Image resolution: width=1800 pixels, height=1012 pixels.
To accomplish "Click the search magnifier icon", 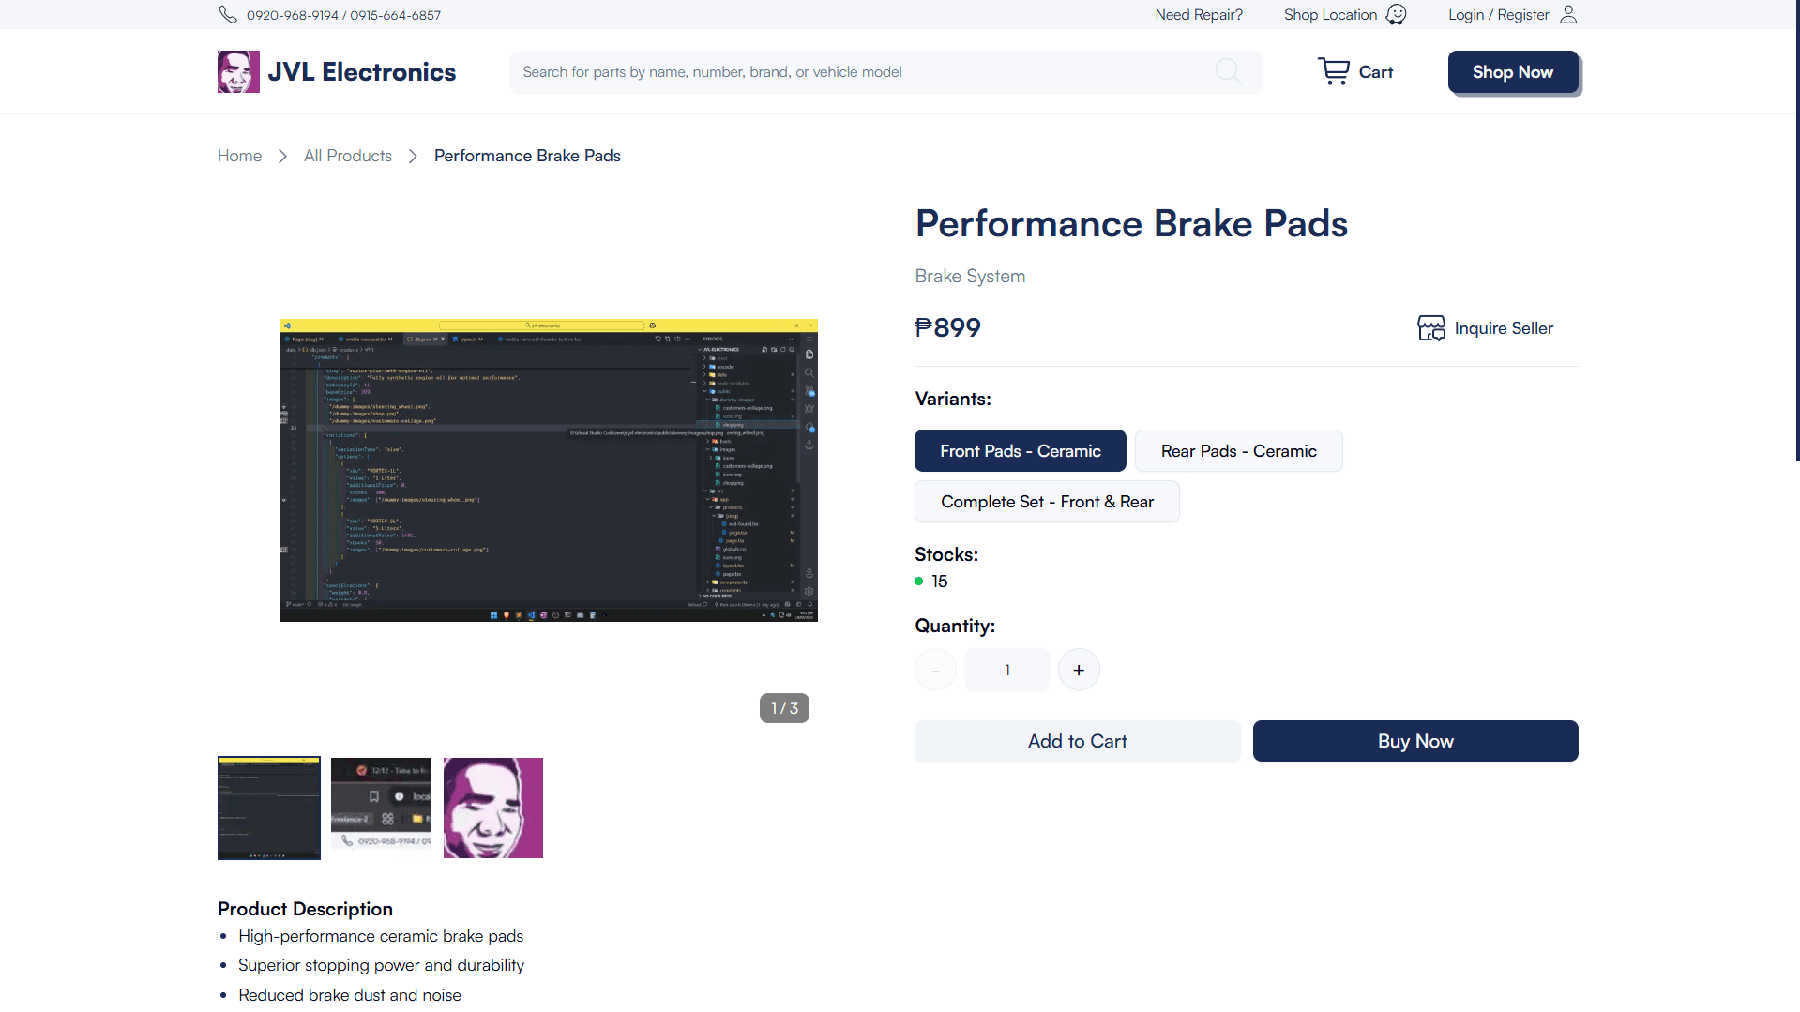I will click(1227, 71).
